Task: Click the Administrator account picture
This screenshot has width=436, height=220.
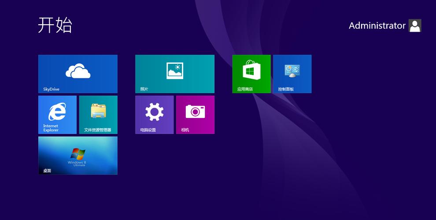Action: click(415, 26)
